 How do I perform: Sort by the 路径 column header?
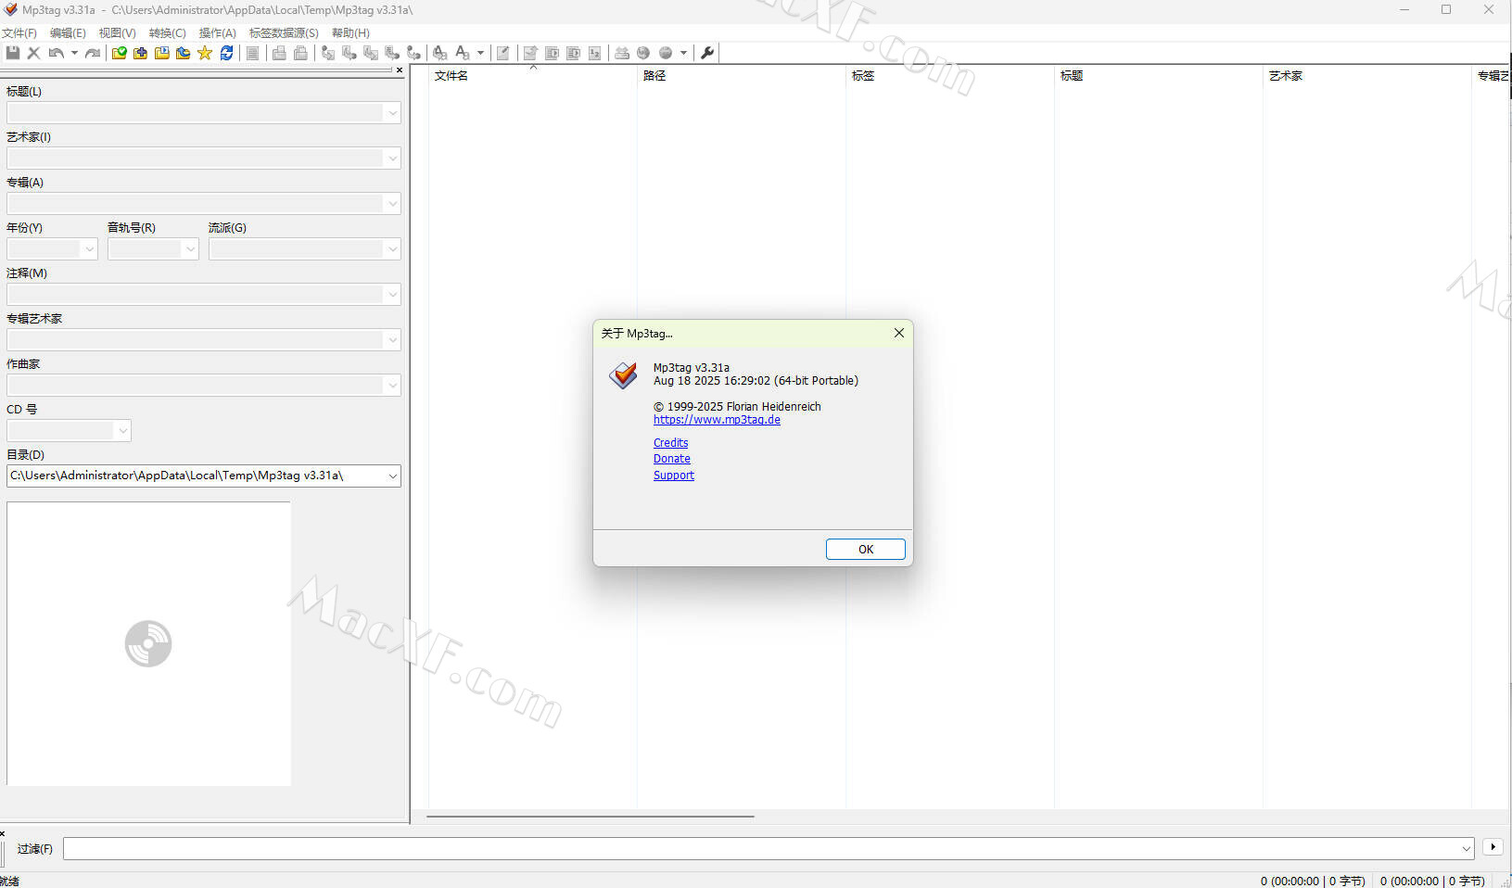(x=742, y=76)
